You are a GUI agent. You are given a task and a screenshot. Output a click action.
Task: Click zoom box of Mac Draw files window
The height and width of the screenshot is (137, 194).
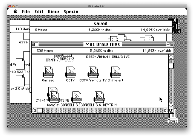click(x=169, y=44)
